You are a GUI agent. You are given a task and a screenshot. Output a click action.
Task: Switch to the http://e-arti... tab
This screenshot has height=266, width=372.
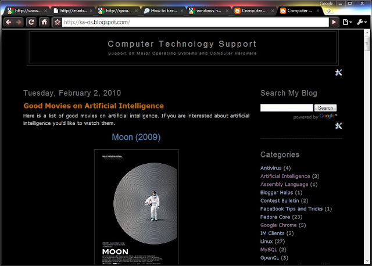click(73, 10)
